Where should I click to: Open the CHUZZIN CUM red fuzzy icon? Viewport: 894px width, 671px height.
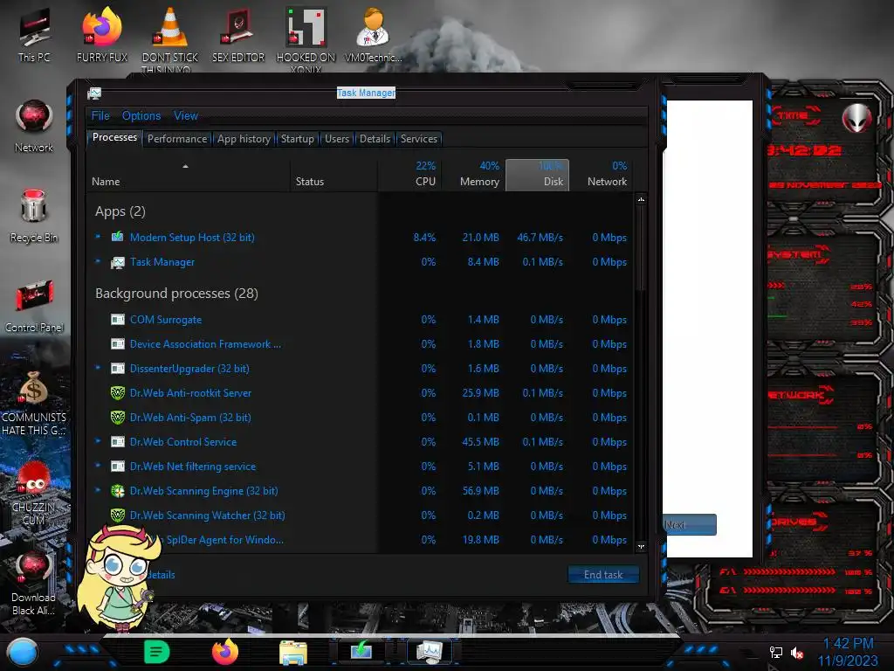click(34, 494)
